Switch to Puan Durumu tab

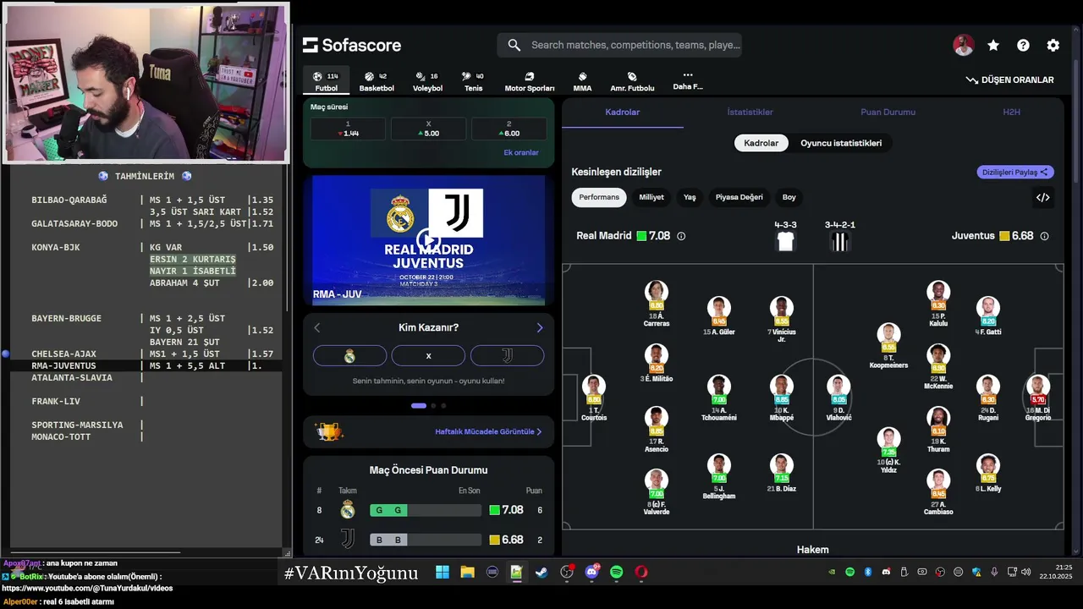(x=888, y=112)
